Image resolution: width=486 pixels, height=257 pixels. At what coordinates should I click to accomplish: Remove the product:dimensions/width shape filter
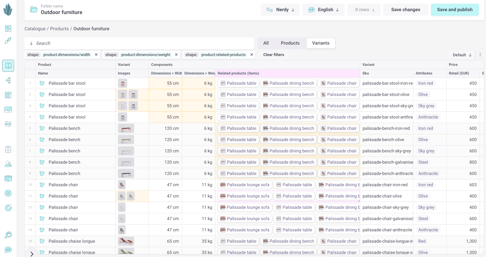pyautogui.click(x=96, y=55)
